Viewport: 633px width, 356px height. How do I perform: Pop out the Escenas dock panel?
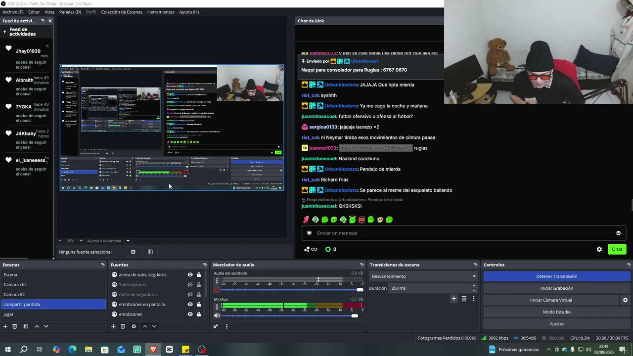pyautogui.click(x=103, y=265)
